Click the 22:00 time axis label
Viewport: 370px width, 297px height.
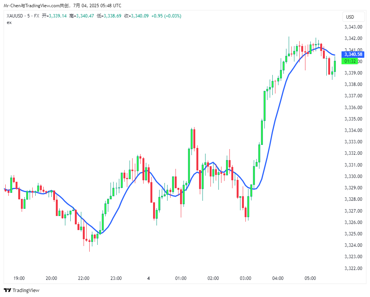click(84, 278)
